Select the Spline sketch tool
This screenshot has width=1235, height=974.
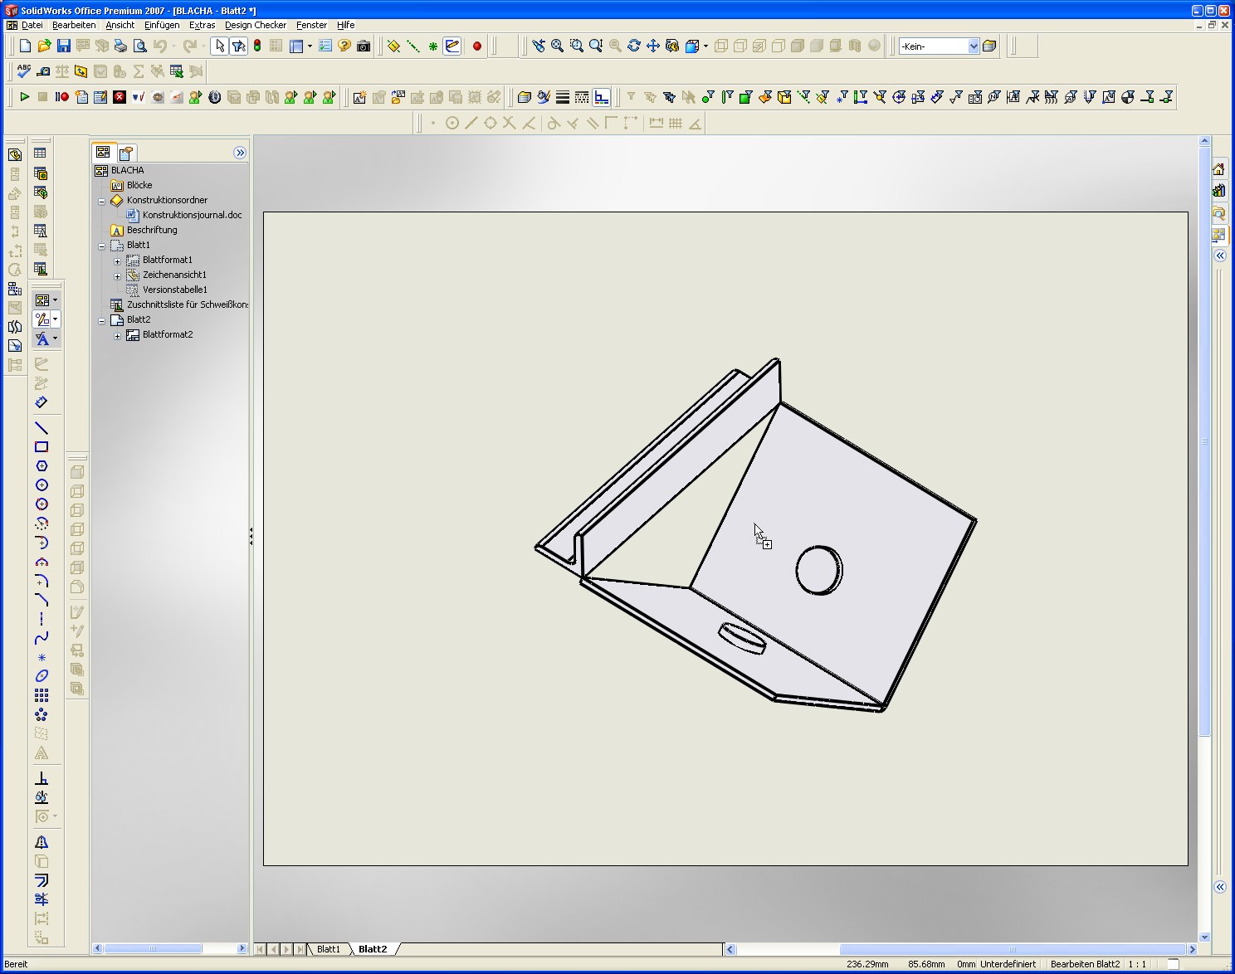click(x=41, y=638)
